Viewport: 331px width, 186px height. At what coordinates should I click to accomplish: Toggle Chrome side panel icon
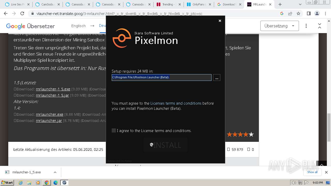click(x=309, y=13)
